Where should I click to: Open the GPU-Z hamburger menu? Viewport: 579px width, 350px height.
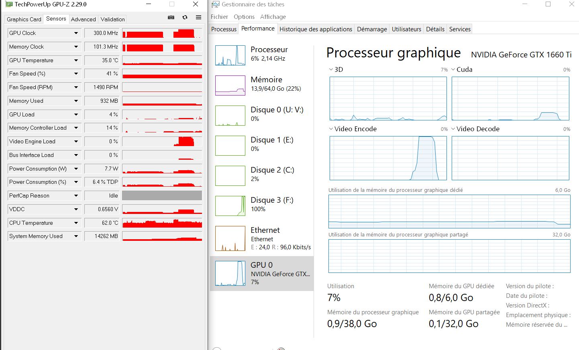(198, 18)
